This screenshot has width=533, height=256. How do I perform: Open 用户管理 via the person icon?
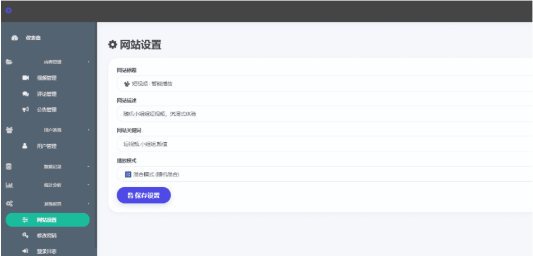25,146
